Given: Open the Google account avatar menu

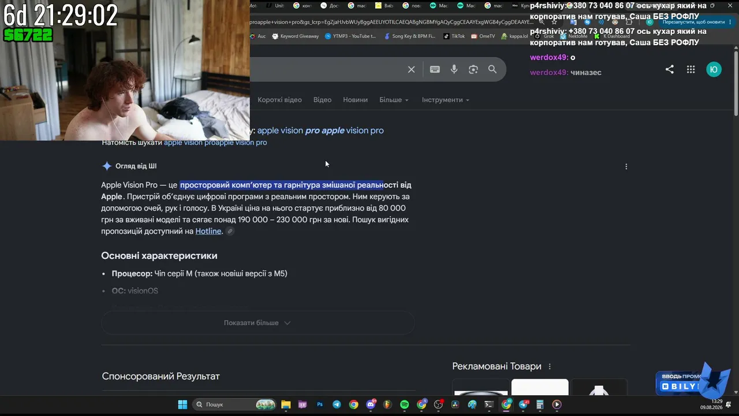Looking at the screenshot, I should click(714, 69).
